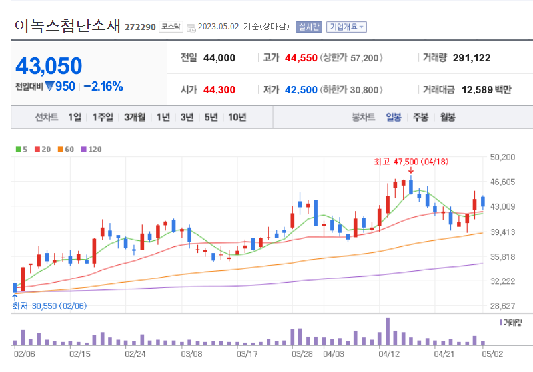Screen dimensions: 533x372
Task: Click the 상한가 57,200 text
Action: pos(351,58)
